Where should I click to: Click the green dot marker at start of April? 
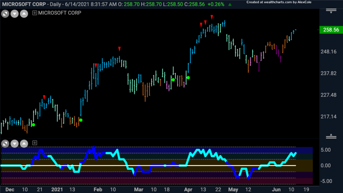point(188,78)
